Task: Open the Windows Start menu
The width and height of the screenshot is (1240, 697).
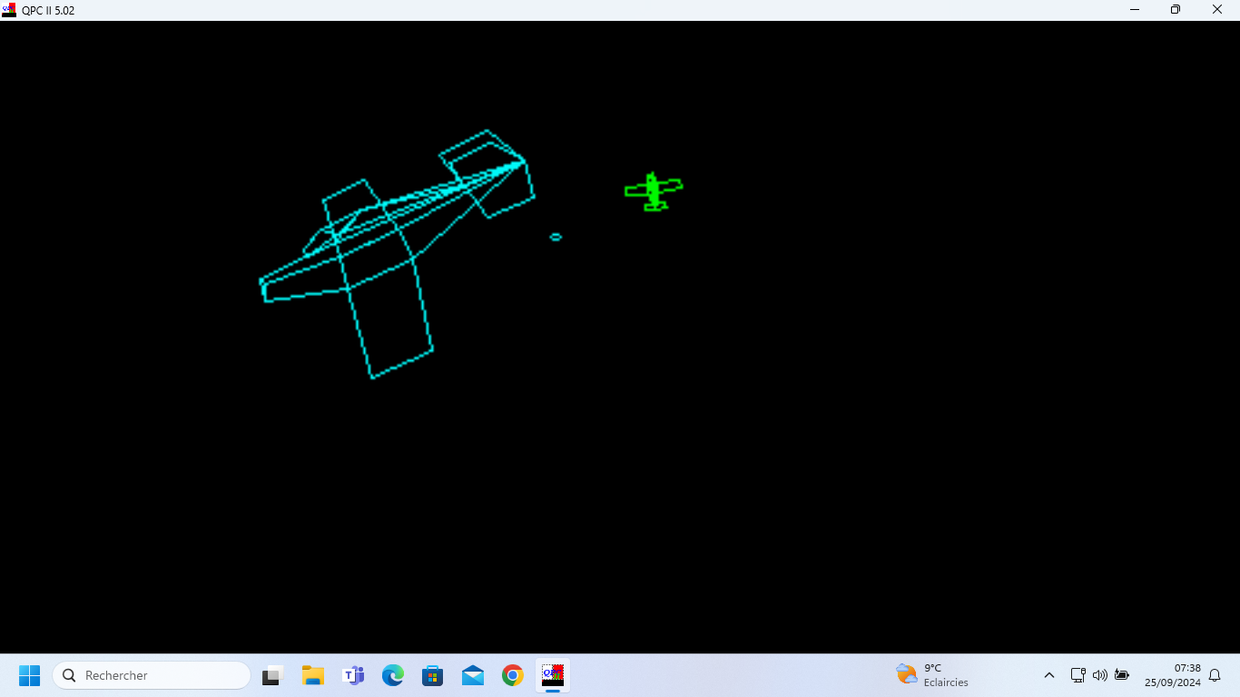Action: (30, 675)
